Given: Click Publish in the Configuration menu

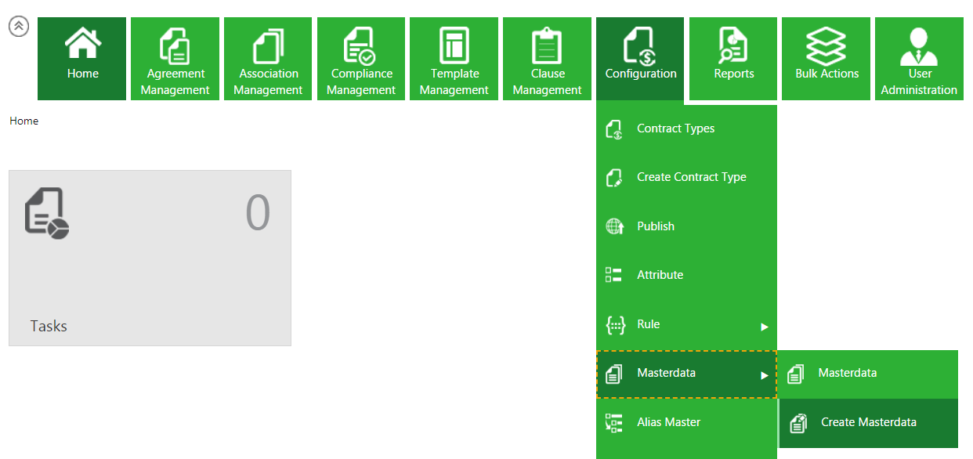Looking at the screenshot, I should [656, 226].
